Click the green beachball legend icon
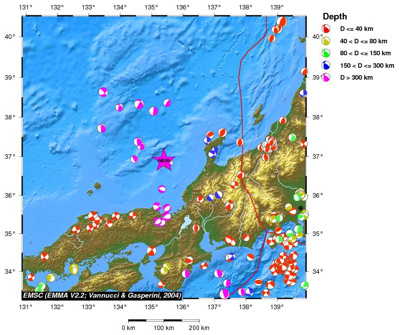 (x=326, y=53)
